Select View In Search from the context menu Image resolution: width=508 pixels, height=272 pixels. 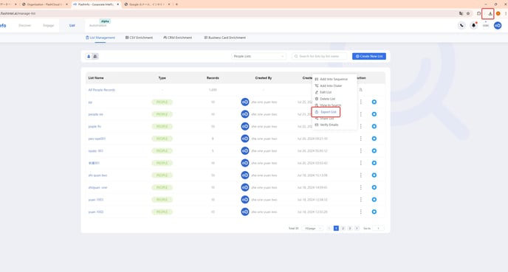328,105
